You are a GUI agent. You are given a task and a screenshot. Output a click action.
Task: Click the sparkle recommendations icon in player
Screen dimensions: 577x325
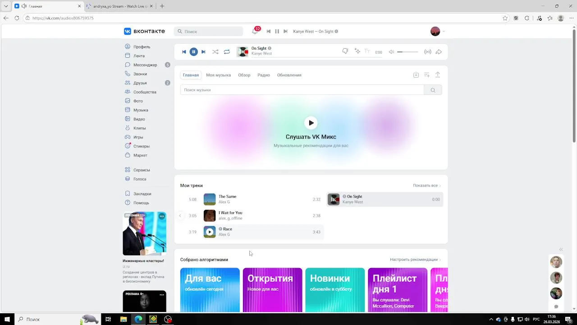click(x=357, y=51)
